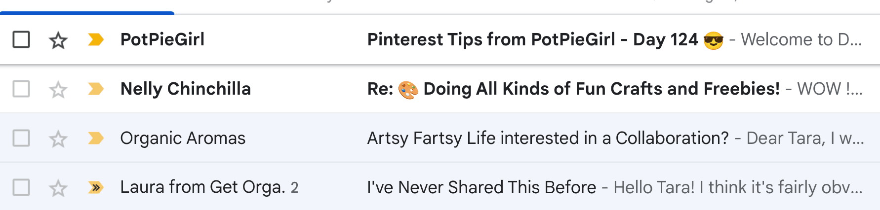Toggle importance marker on Nelly Chinchilla email
The image size is (880, 210).
pyautogui.click(x=96, y=89)
